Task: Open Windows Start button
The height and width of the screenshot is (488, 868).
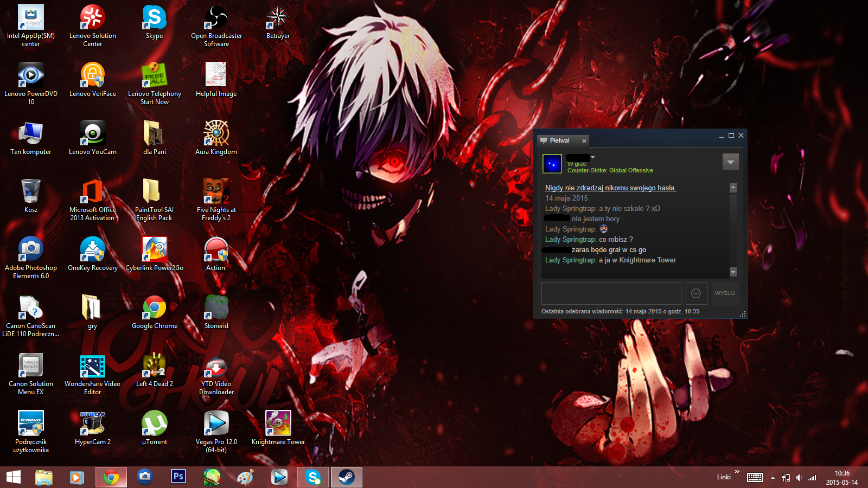Action: (14, 477)
